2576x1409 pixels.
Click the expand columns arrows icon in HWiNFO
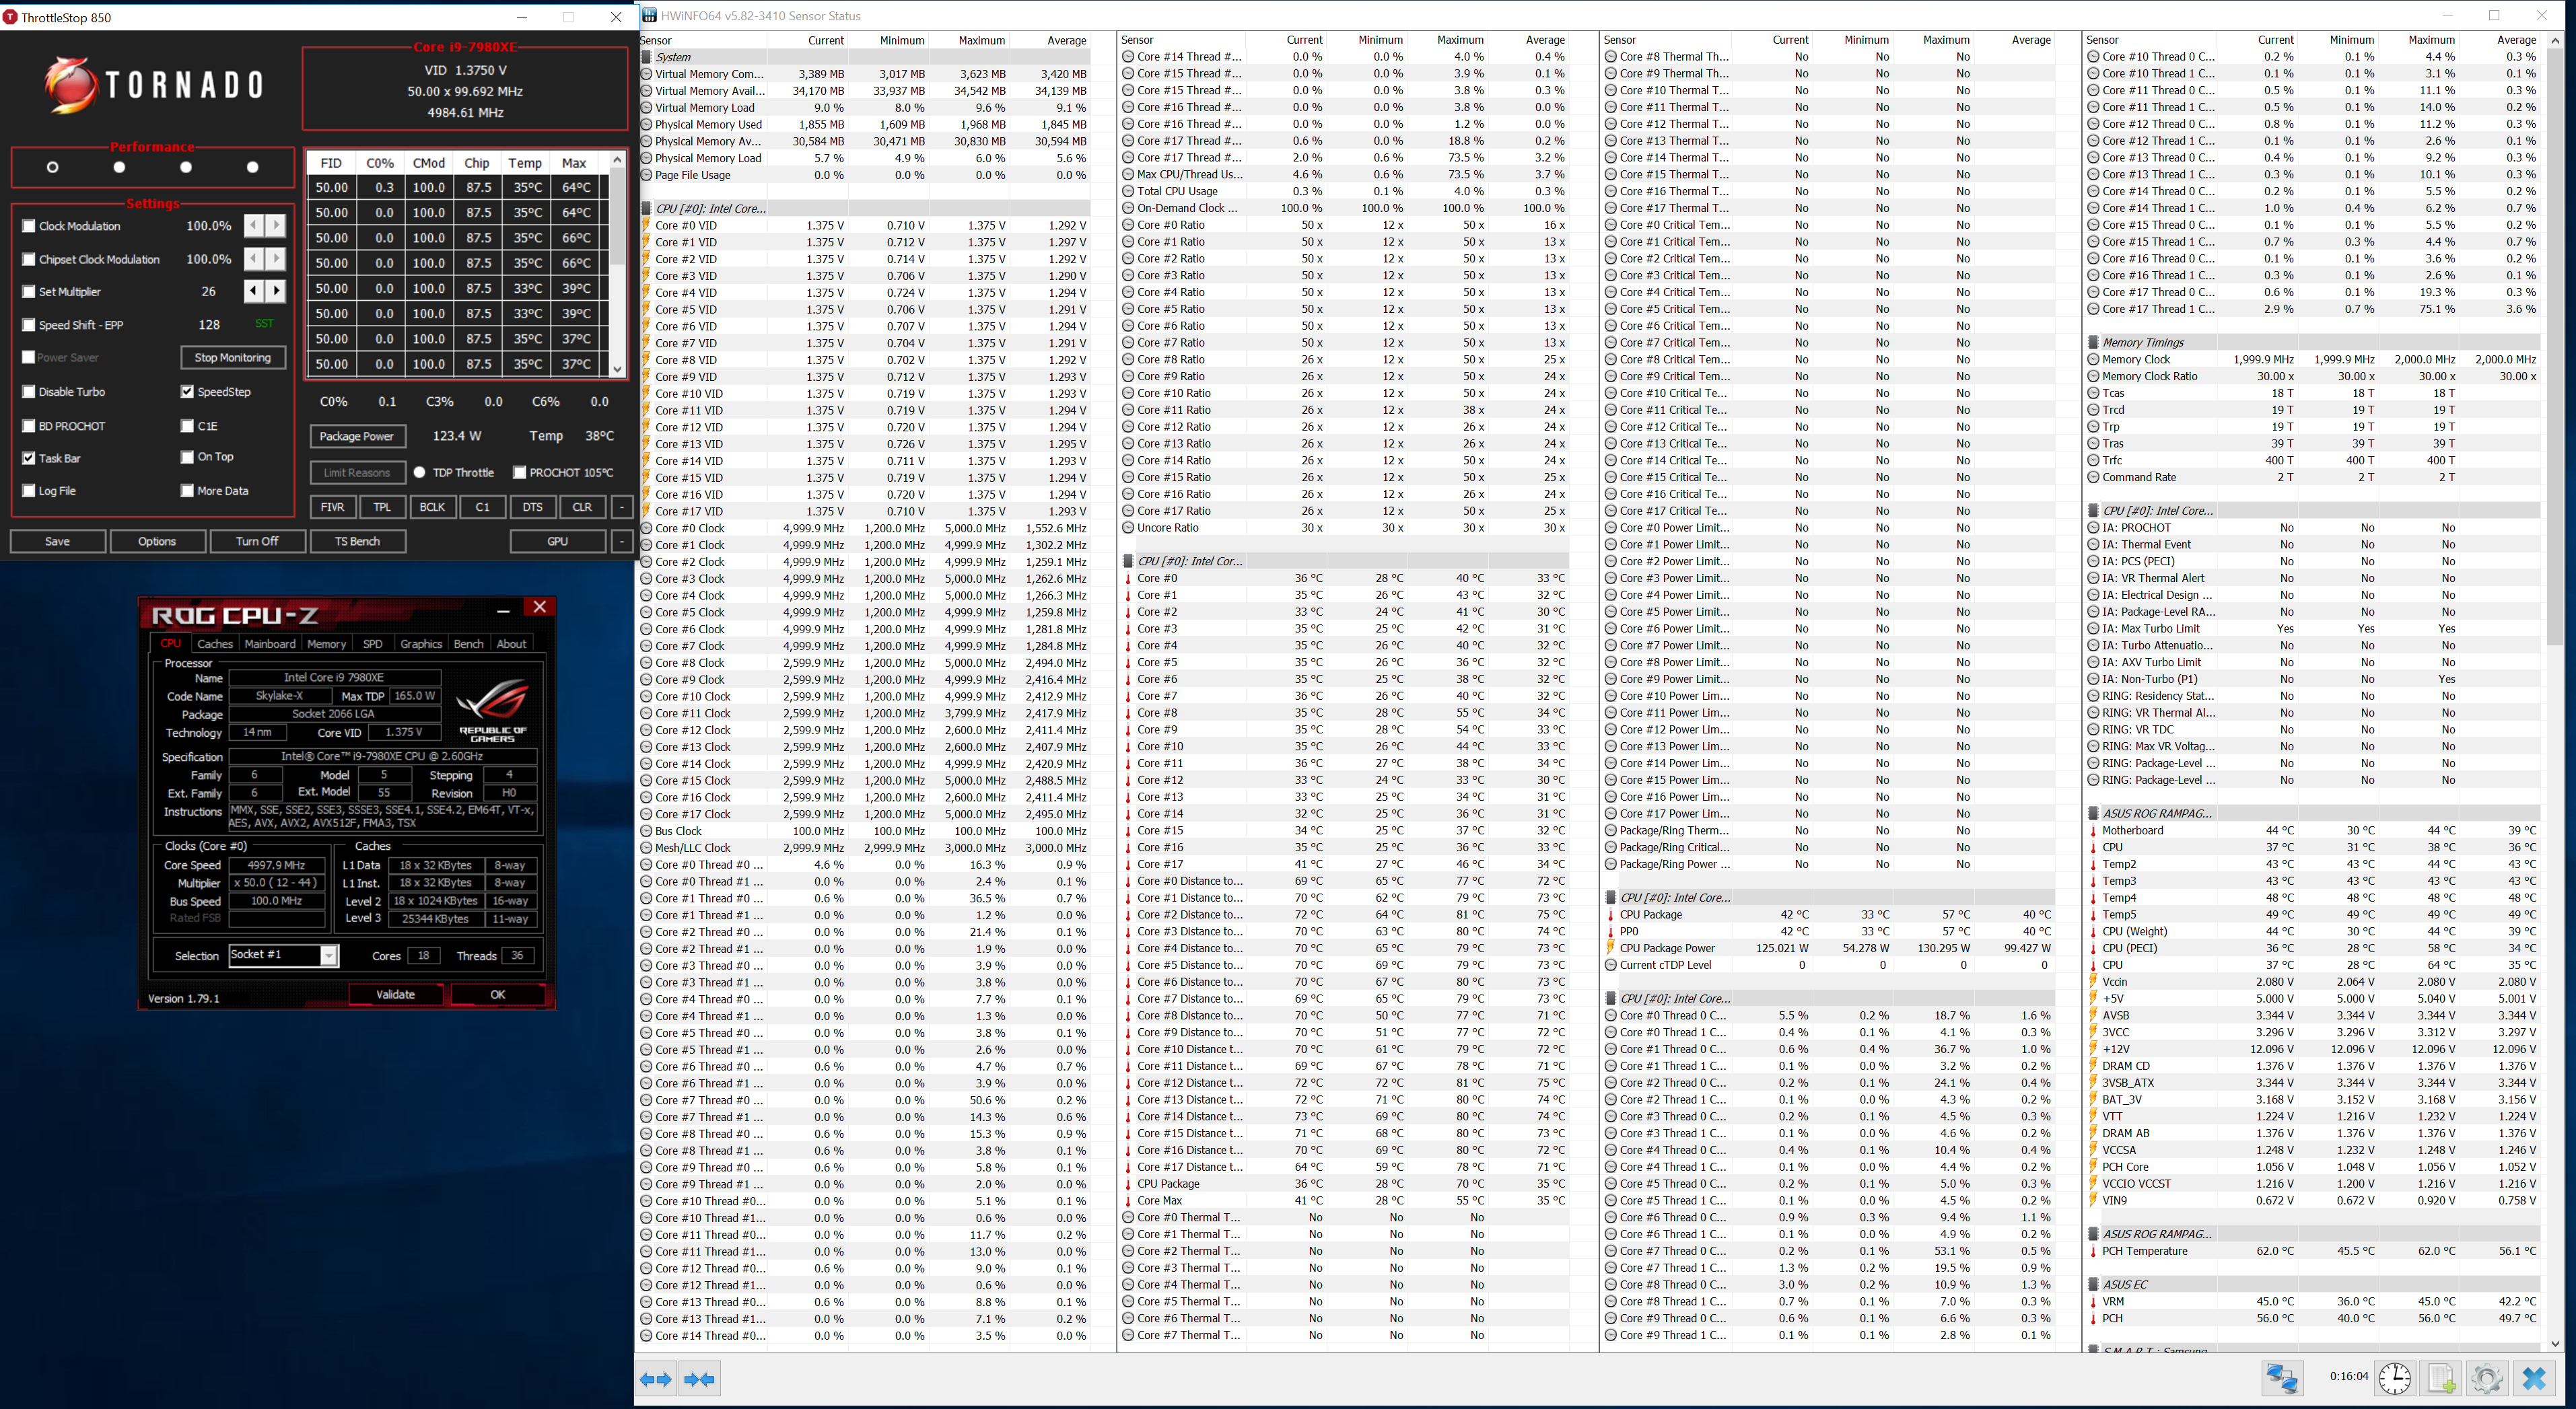655,1379
